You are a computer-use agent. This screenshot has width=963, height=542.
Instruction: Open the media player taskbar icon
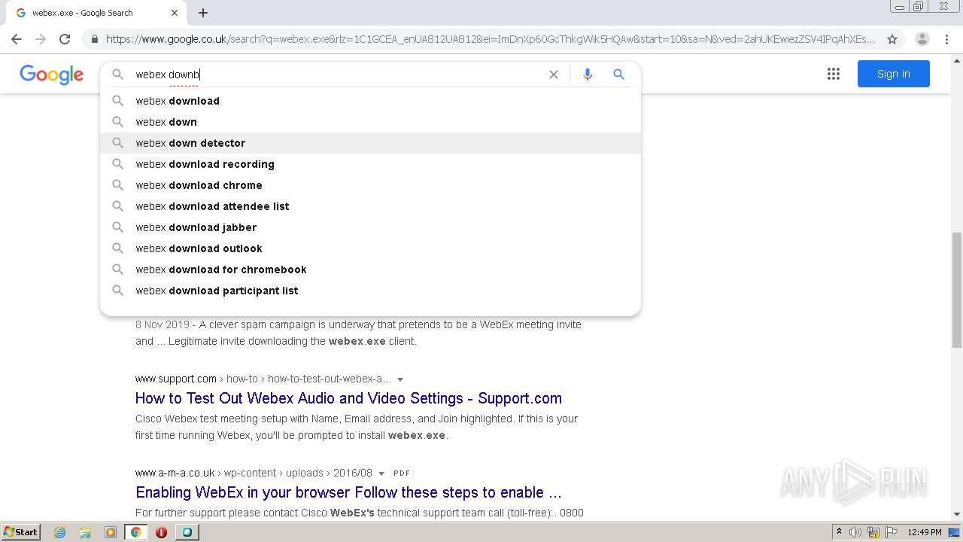pyautogui.click(x=111, y=532)
